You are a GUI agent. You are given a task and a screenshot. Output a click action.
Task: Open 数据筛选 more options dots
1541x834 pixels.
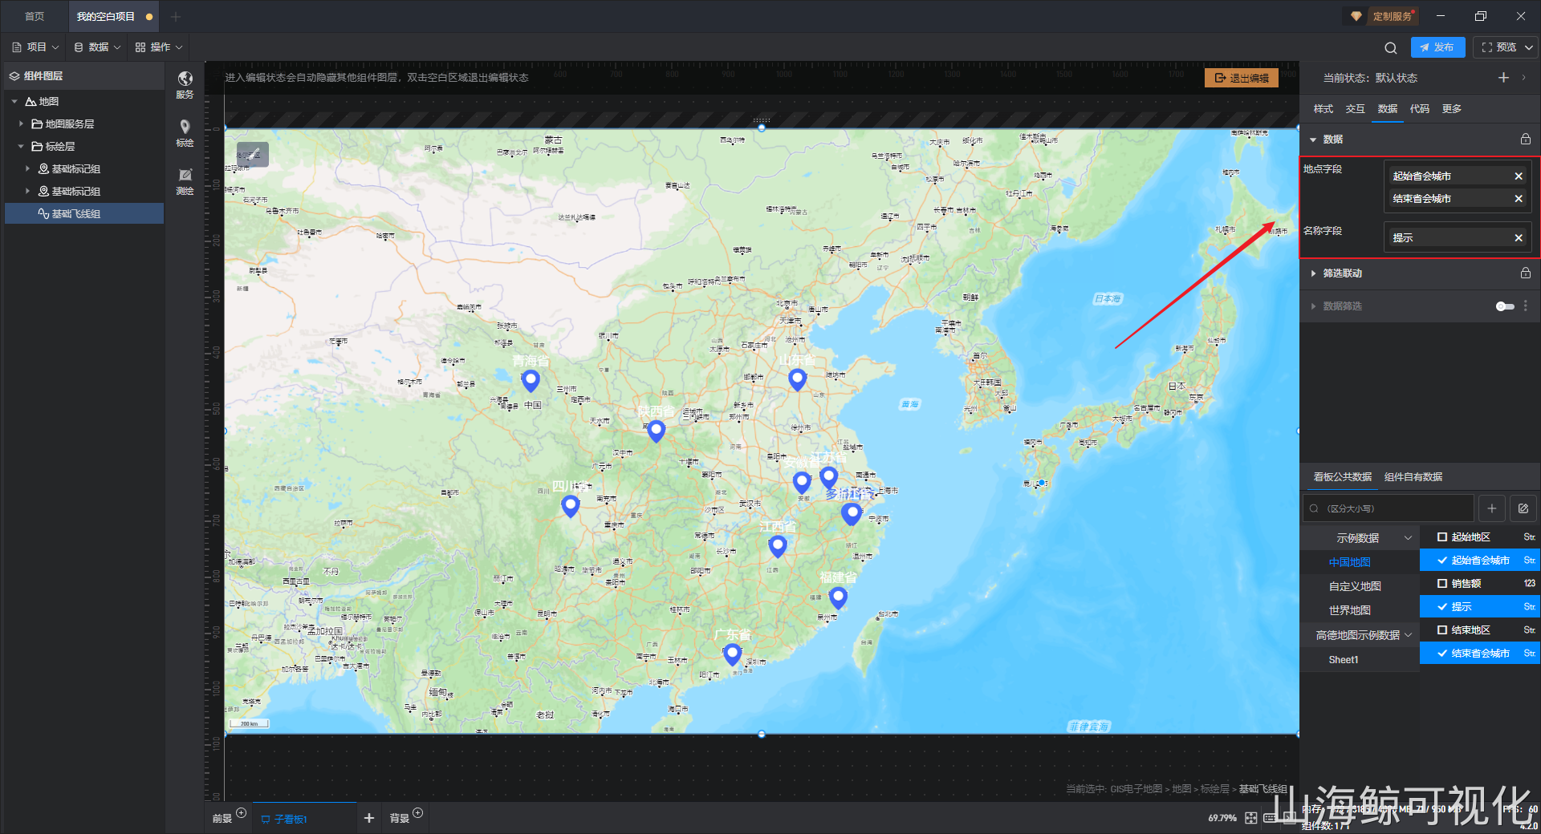(1526, 306)
